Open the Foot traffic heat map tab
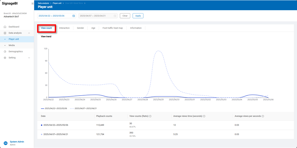 [x=113, y=28]
